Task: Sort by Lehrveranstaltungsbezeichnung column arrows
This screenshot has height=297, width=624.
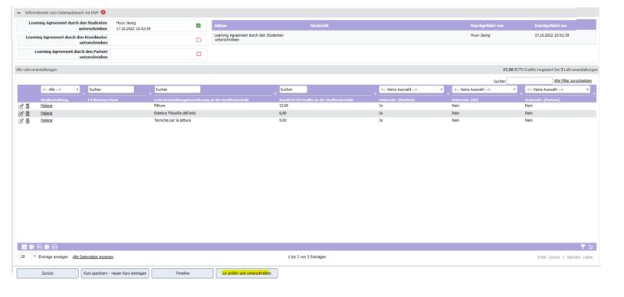Action: tap(275, 93)
